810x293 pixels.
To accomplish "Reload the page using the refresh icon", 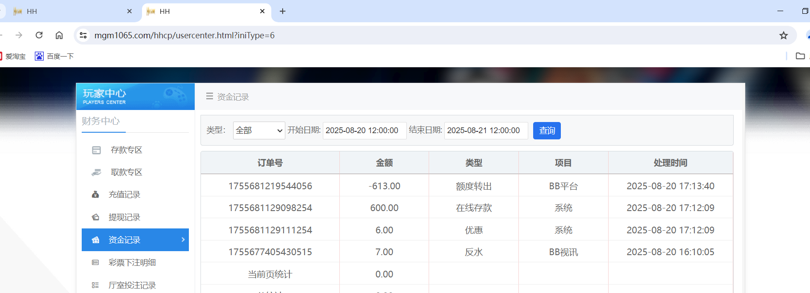I will (39, 35).
